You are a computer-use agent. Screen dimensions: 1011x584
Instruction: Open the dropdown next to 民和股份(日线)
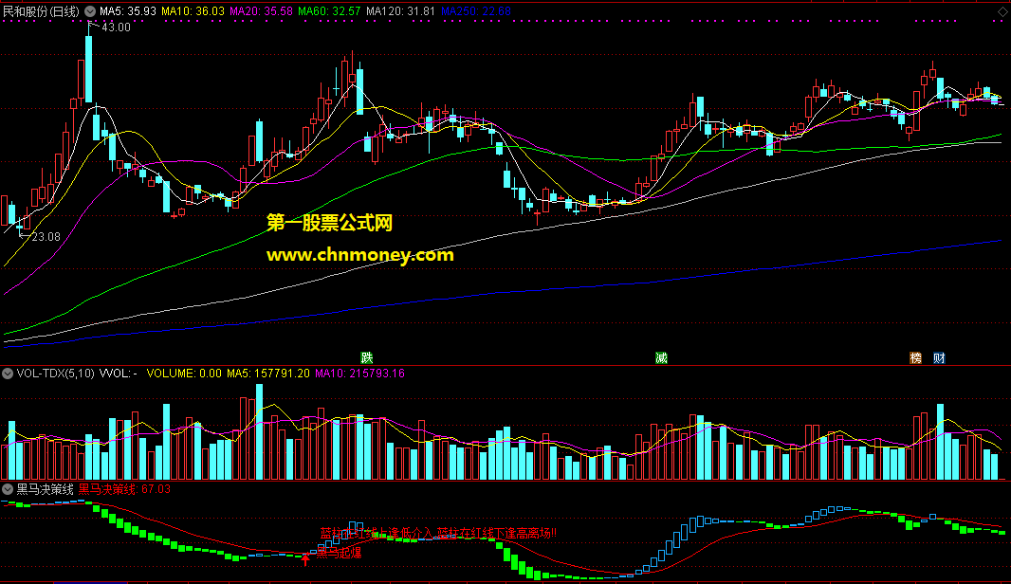tap(89, 11)
